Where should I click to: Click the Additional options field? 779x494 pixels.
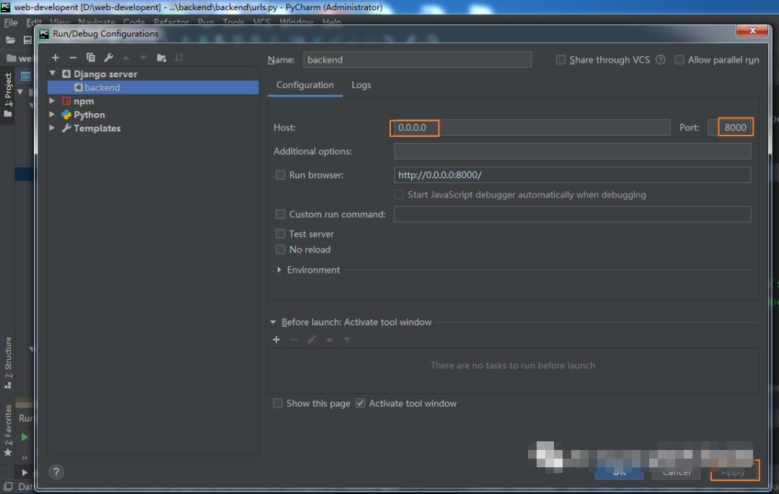(x=572, y=151)
